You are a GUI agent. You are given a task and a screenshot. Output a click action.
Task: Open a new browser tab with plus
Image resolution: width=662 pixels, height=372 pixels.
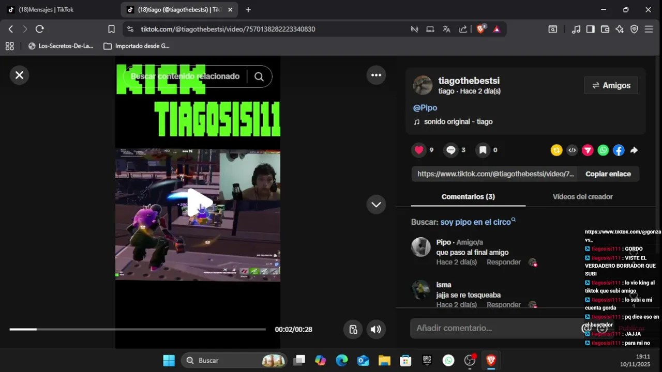tap(248, 10)
